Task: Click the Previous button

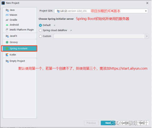Action: tap(91, 123)
